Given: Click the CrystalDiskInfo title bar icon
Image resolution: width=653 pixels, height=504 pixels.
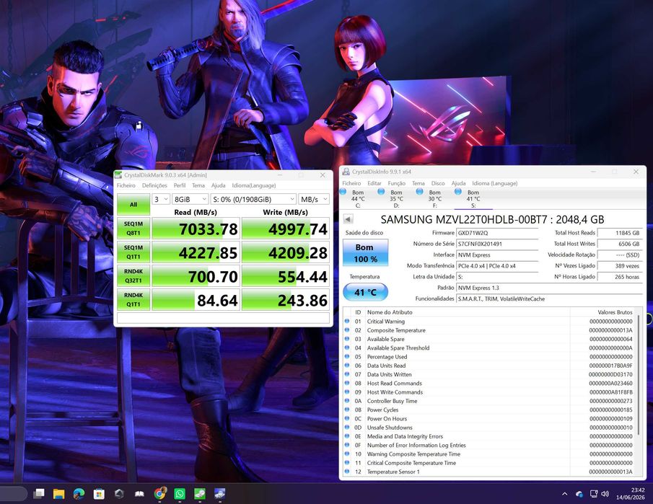Looking at the screenshot, I should coord(346,172).
